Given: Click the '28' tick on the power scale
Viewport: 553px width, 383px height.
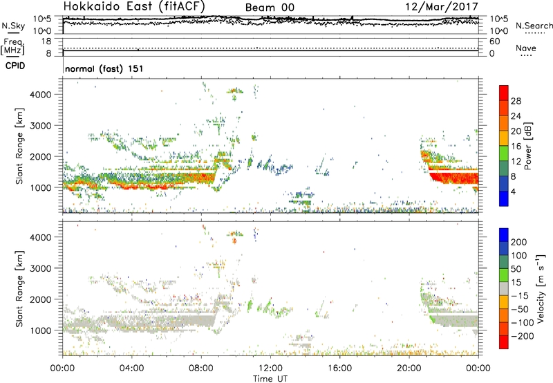Looking at the screenshot, I should [x=516, y=101].
